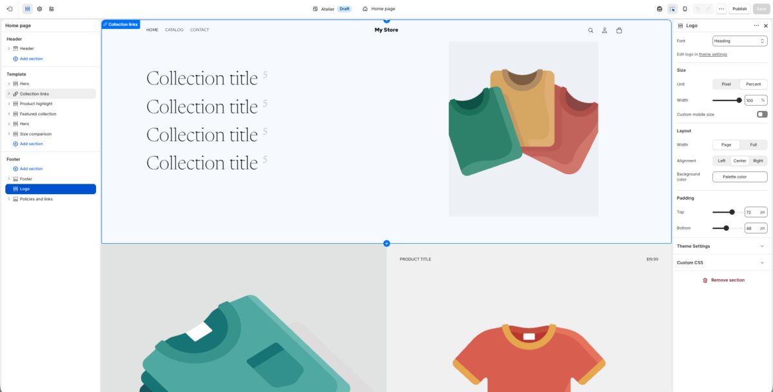773x392 pixels.
Task: Click the Top padding slider
Action: tap(727, 211)
